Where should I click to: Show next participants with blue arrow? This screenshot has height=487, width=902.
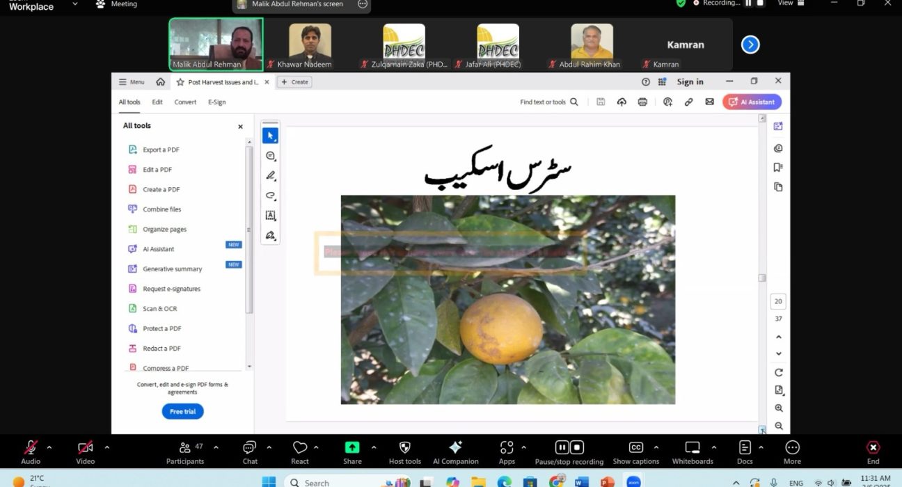click(x=750, y=45)
